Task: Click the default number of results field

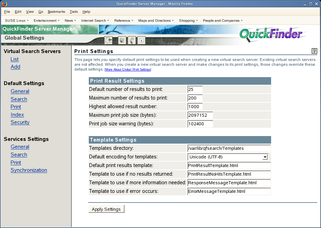Action: pyautogui.click(x=195, y=89)
